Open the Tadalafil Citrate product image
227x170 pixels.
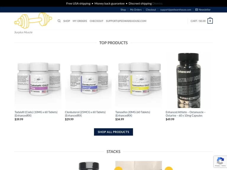tap(38, 80)
